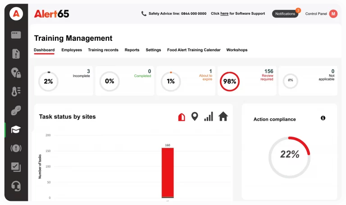Click the Action compliance info icon
Screen dimensions: 346x205
pyautogui.click(x=323, y=118)
